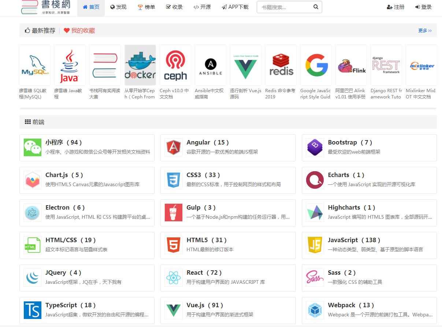Click the search magnifier icon
The height and width of the screenshot is (327, 442).
click(x=316, y=7)
